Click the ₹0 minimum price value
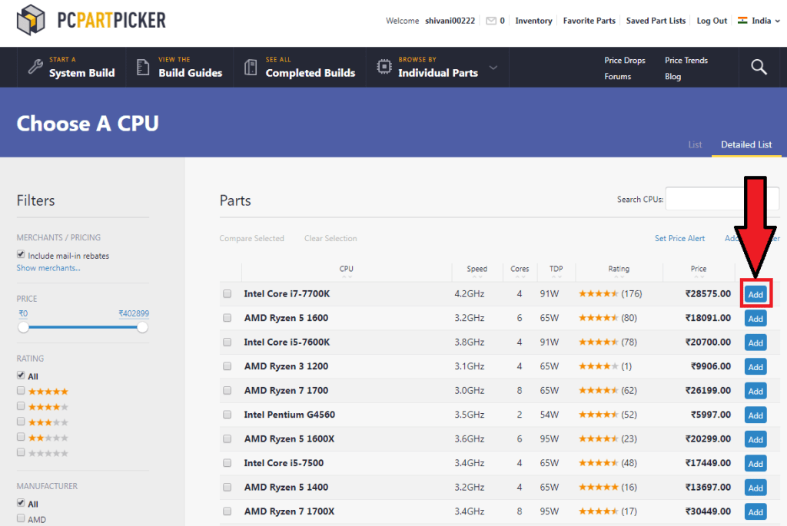The image size is (787, 526). [x=23, y=313]
